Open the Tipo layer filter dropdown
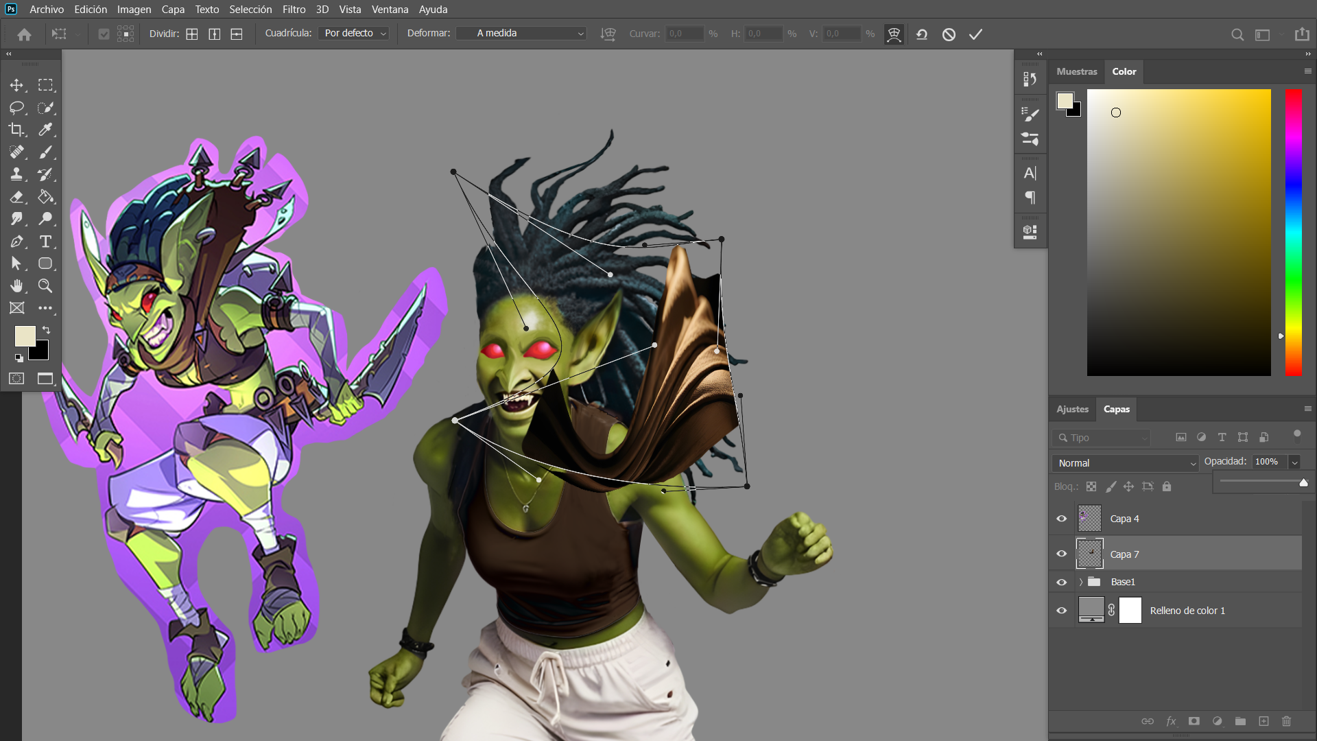Viewport: 1317px width, 741px height. pos(1101,438)
